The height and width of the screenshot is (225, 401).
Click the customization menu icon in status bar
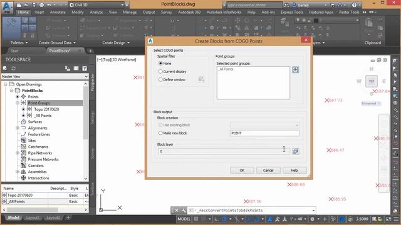pyautogui.click(x=396, y=219)
